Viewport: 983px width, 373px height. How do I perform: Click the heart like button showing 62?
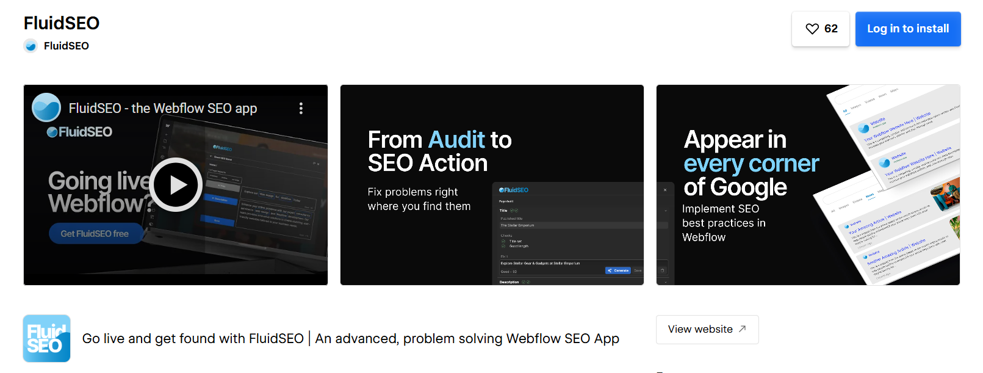pyautogui.click(x=821, y=29)
